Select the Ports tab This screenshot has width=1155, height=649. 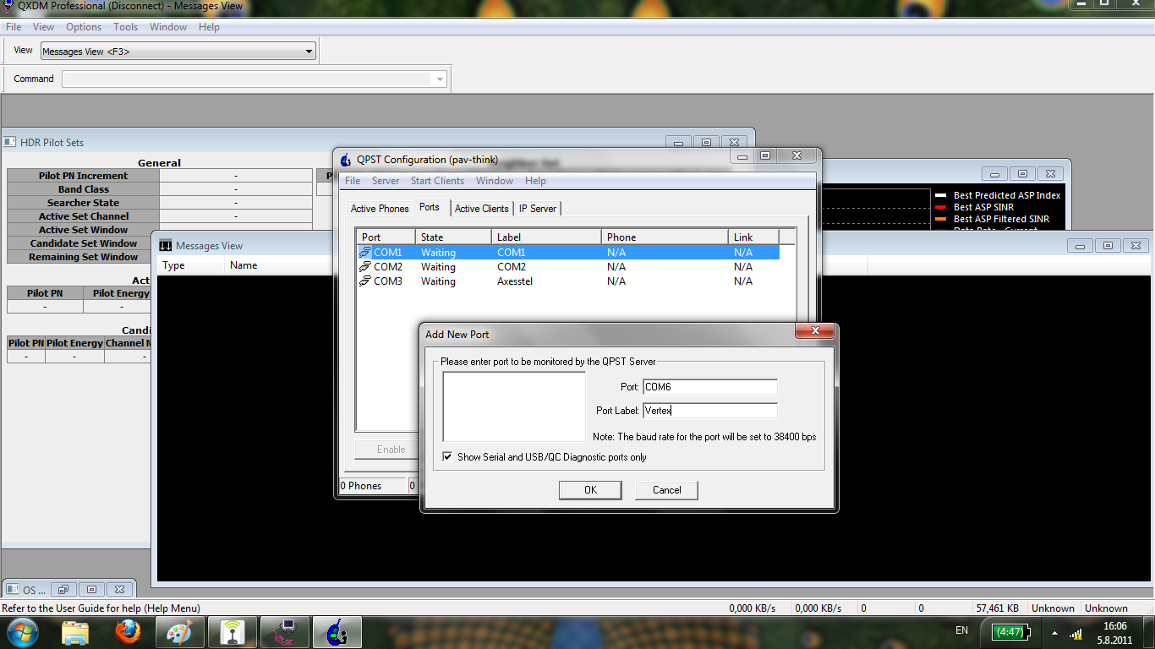click(x=430, y=207)
